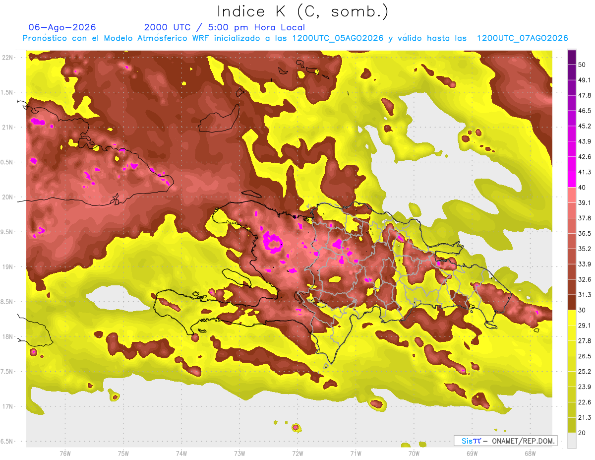
Task: Select the date label '06-Ago-2026'
Action: coord(62,27)
